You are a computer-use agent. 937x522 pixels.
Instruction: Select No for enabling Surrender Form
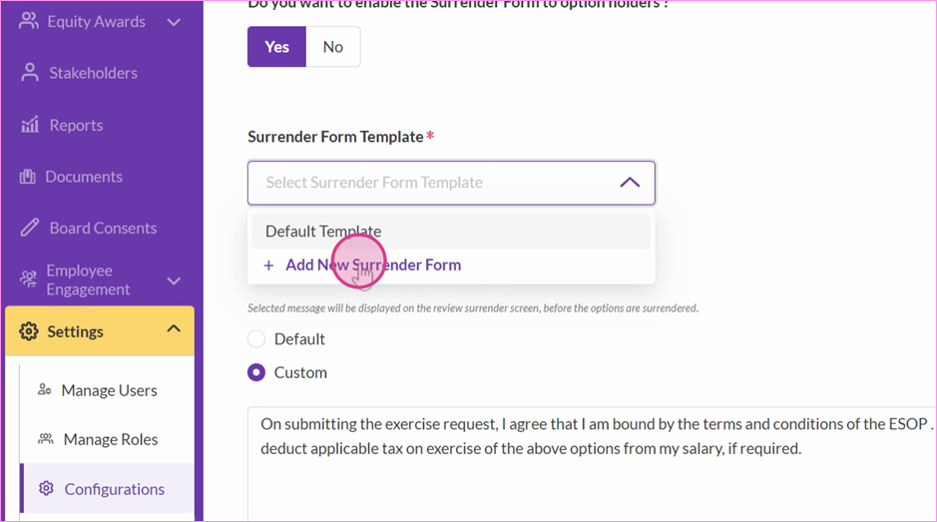tap(333, 47)
